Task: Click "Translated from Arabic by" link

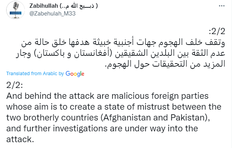Action: 35,74
